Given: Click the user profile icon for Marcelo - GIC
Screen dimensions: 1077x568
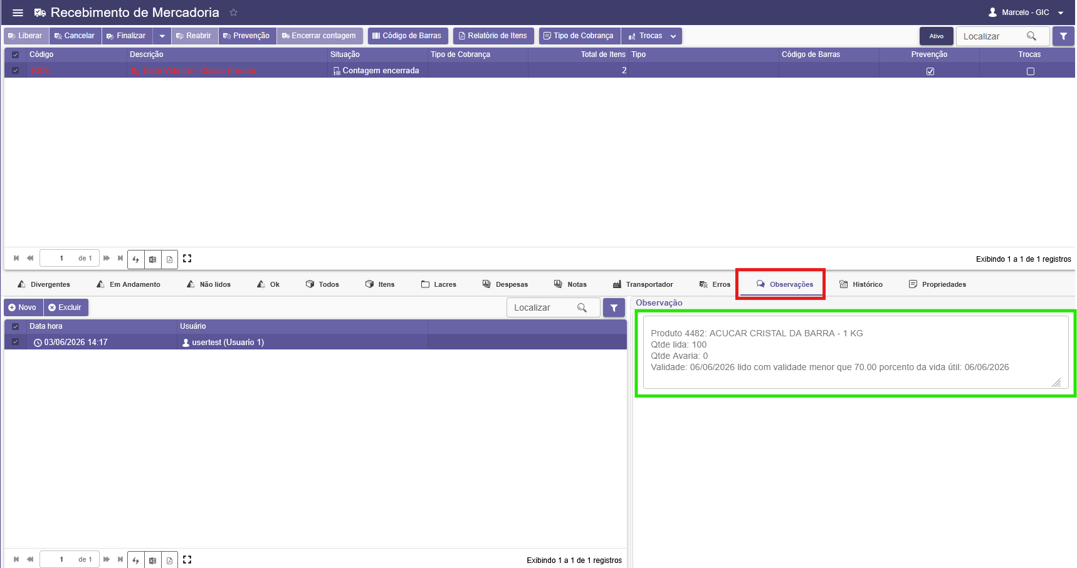Looking at the screenshot, I should coord(992,13).
